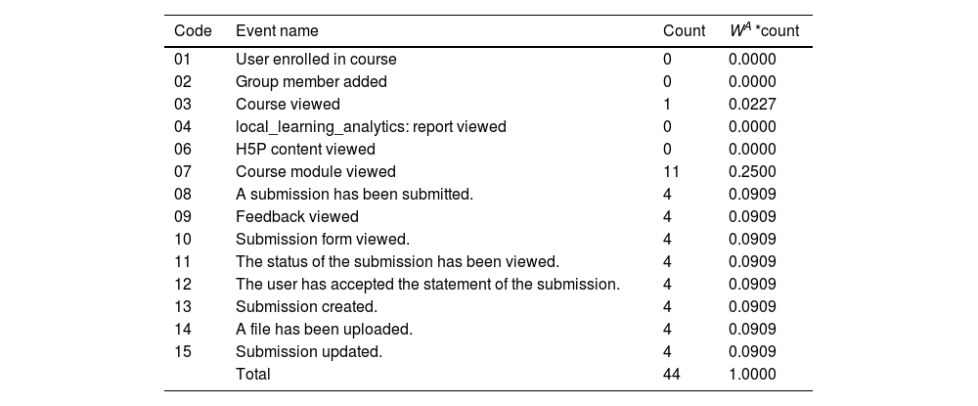Viewport: 978px width, 406px height.
Task: Select the "Group member added" event name
Action: point(311,82)
